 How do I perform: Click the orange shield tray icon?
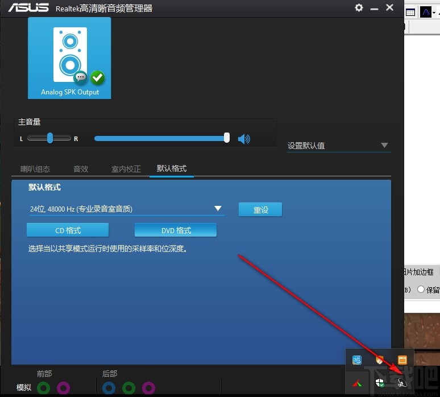[x=379, y=359]
